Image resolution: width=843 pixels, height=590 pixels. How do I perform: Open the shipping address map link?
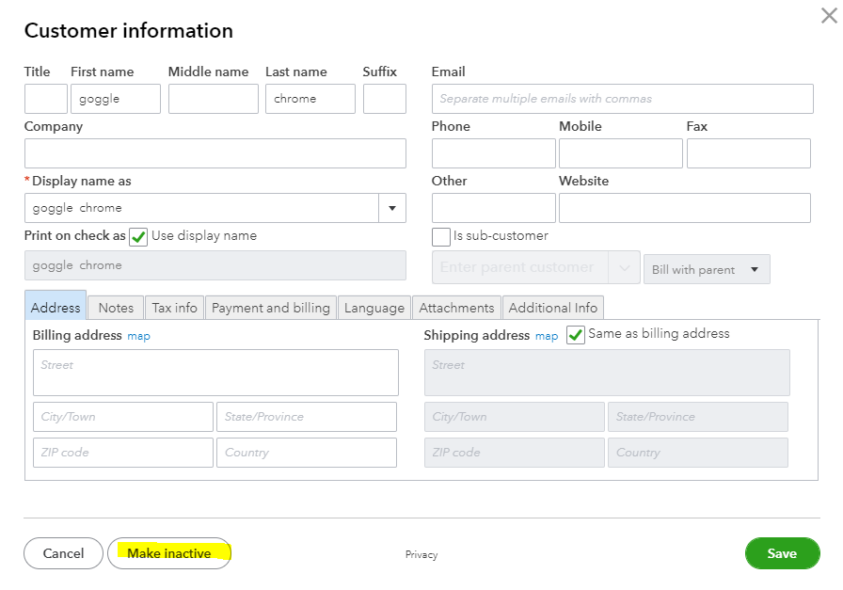coord(547,336)
